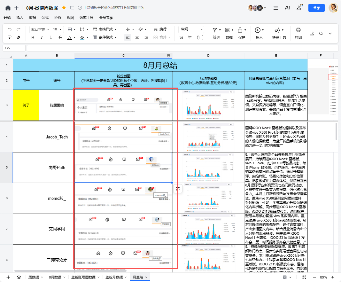Align text center
The image size is (341, 282).
coord(137,37)
